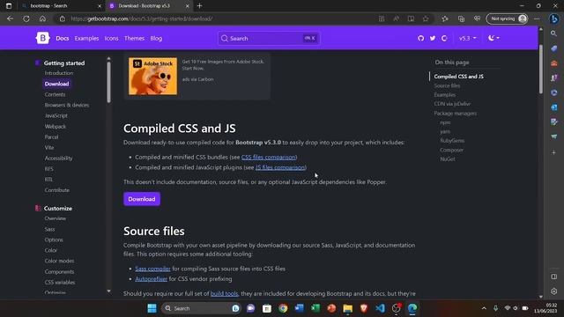Go to browser home page
This screenshot has height=317, width=564.
coord(42,18)
